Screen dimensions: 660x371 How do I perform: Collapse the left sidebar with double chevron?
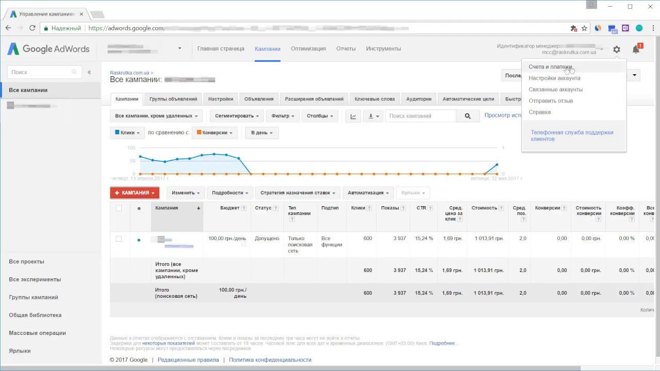coord(89,73)
